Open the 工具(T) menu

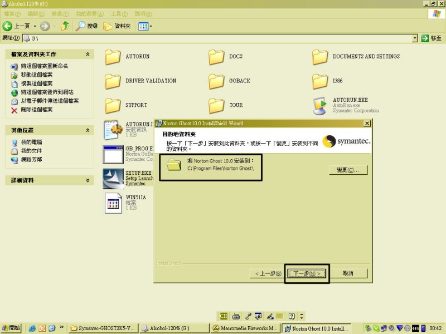click(x=119, y=13)
